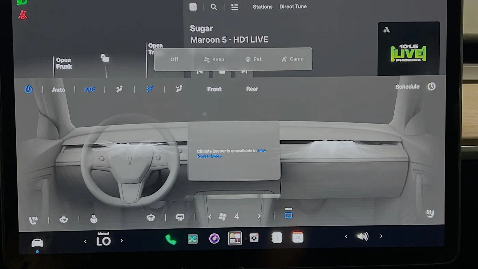
Task: Select the blue highlighted airflow direction icon
Action: 149,89
